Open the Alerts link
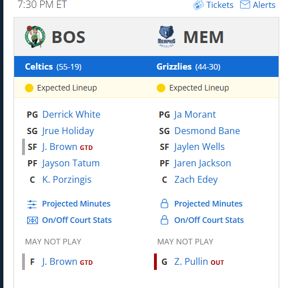 tap(264, 5)
